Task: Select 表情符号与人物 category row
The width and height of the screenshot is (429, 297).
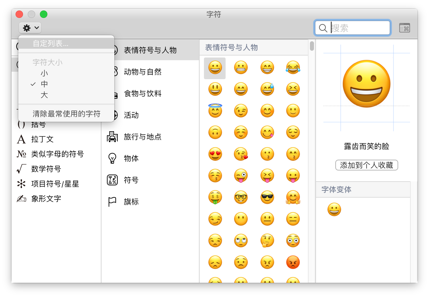Action: coord(150,50)
